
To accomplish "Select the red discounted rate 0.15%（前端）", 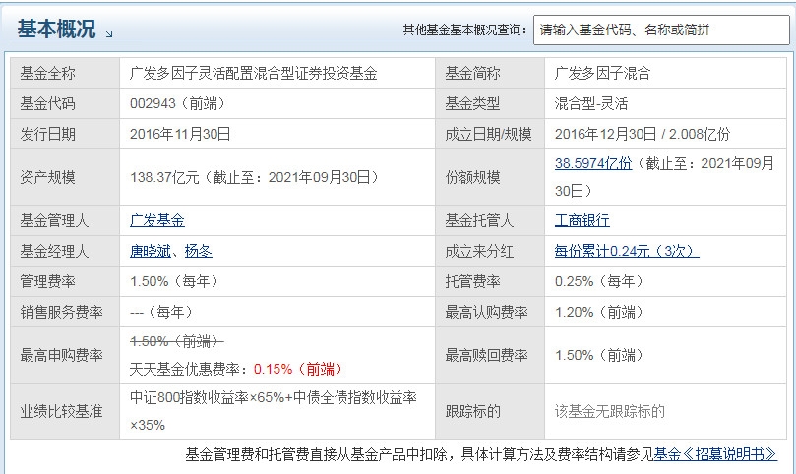I will tap(299, 369).
